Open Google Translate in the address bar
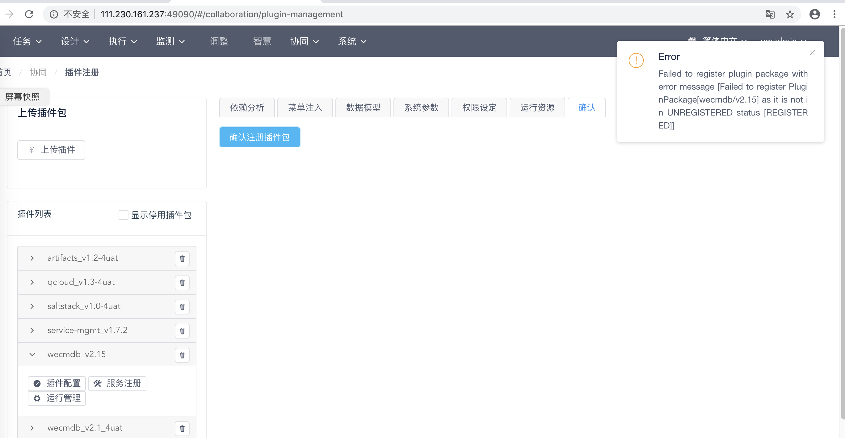The image size is (845, 438). (770, 14)
